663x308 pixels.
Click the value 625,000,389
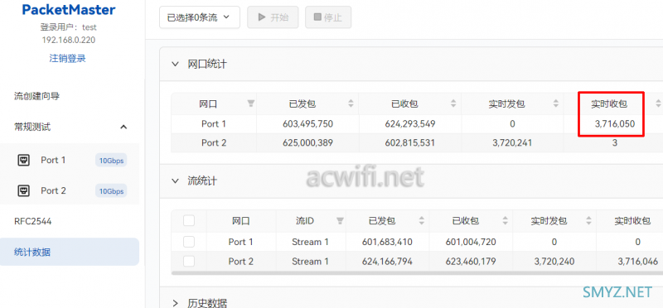coord(307,142)
